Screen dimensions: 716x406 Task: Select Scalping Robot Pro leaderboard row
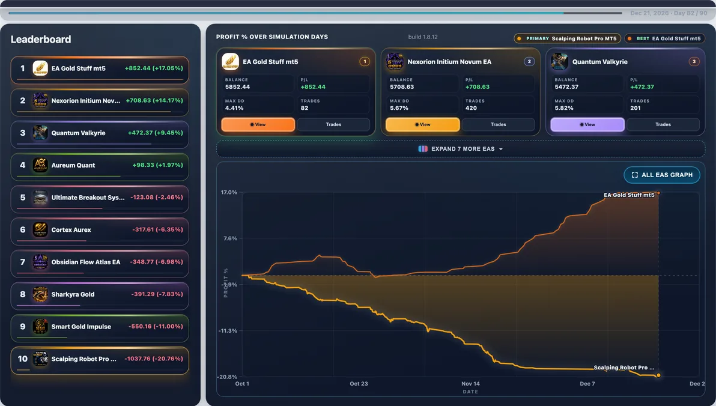100,360
